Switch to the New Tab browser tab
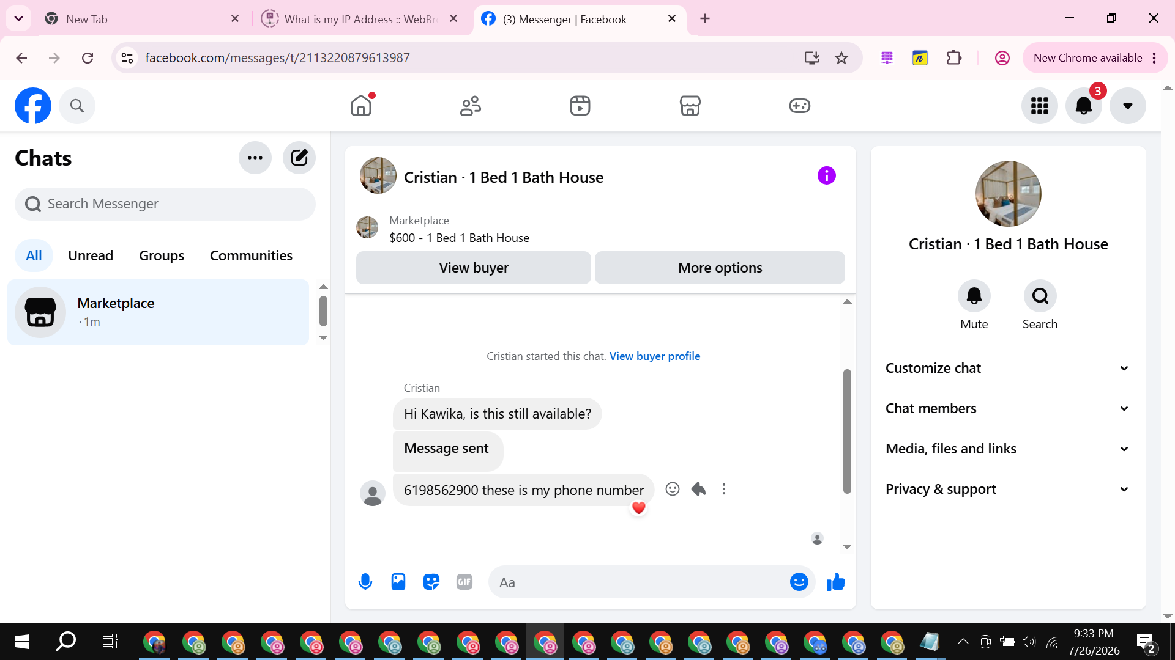 tap(141, 19)
